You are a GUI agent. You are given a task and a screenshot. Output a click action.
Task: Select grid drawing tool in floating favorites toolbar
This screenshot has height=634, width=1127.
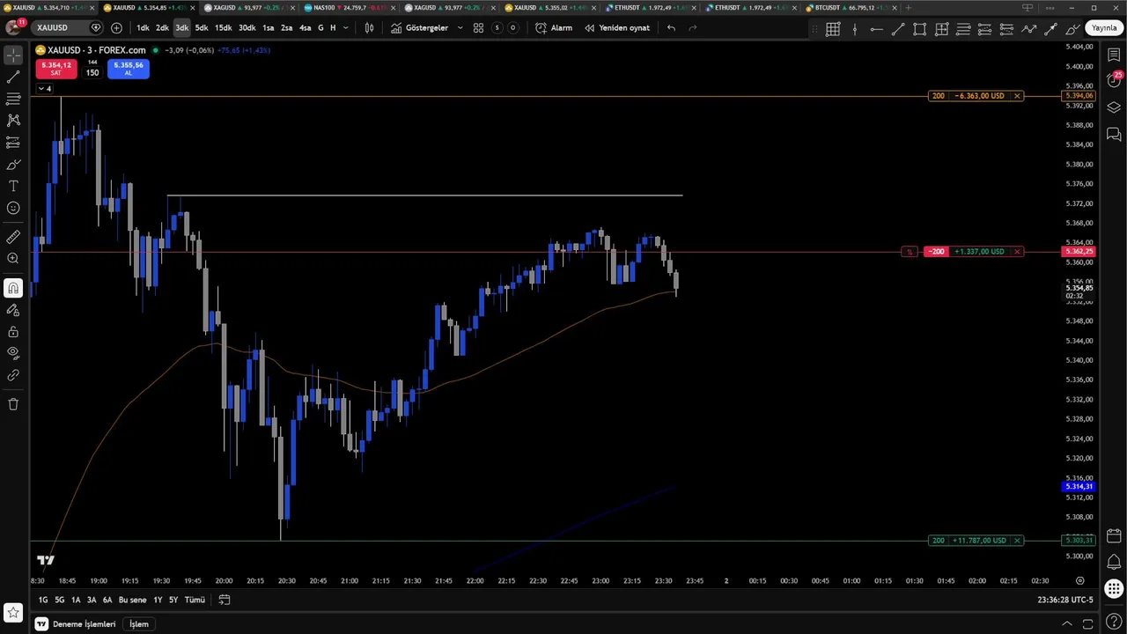point(833,29)
